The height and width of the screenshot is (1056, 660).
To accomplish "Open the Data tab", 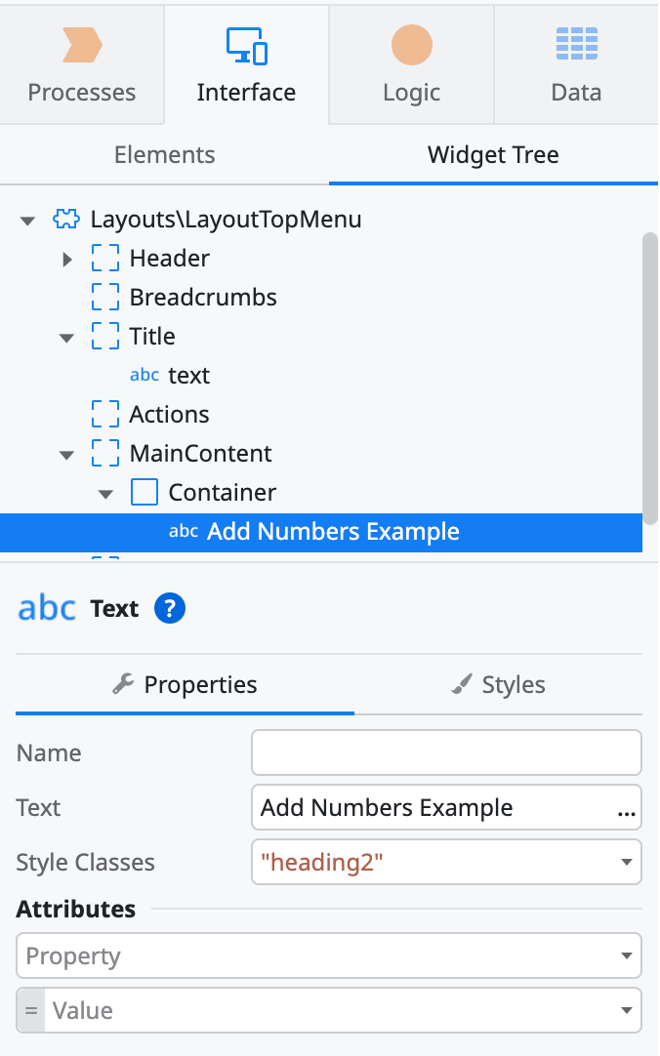I will coord(576,65).
